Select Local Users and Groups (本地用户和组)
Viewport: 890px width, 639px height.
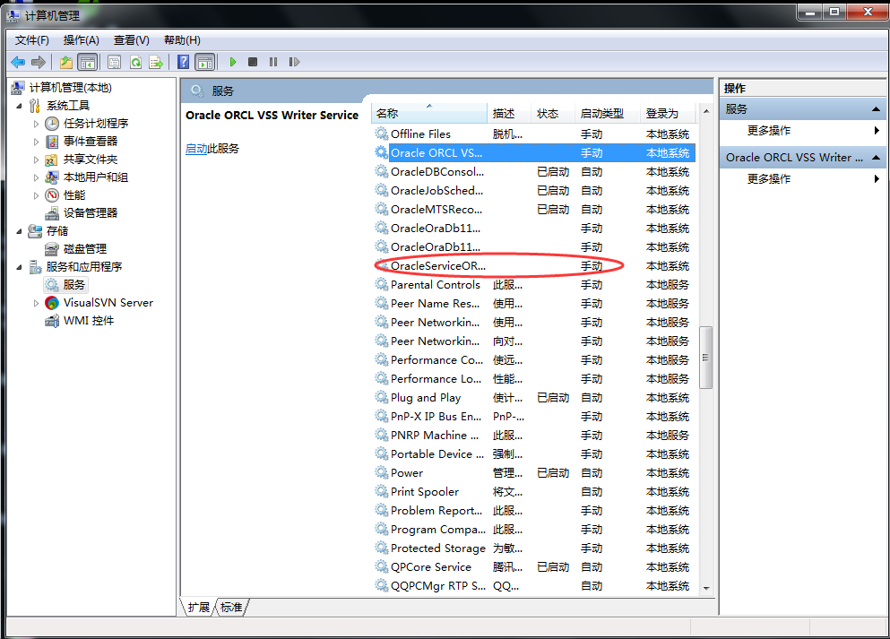pos(95,177)
